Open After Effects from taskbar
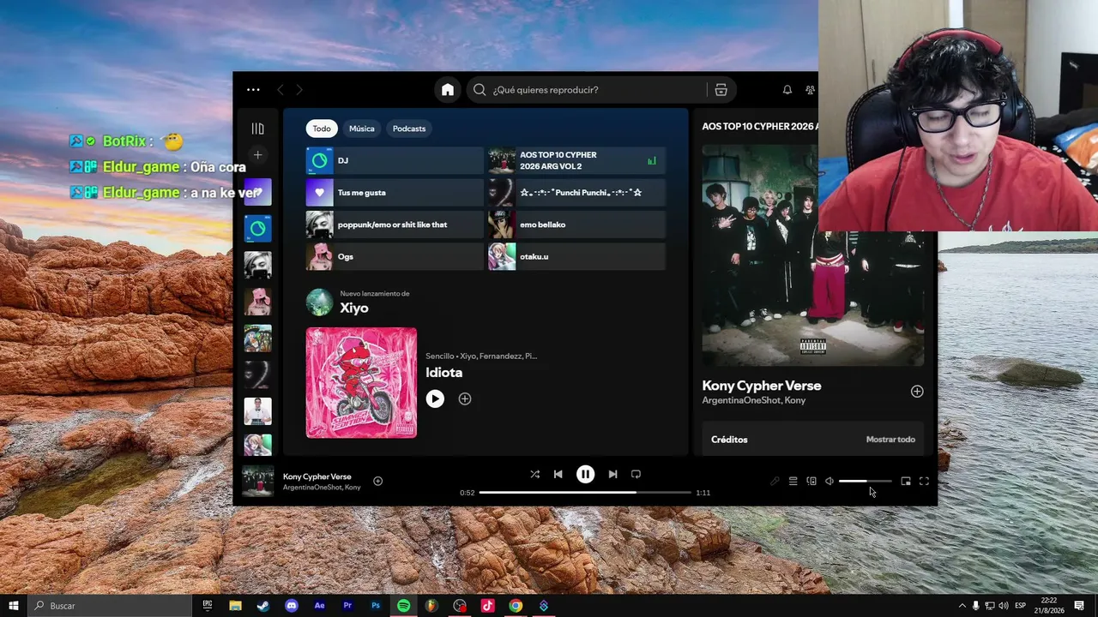Viewport: 1098px width, 617px height. 320,606
